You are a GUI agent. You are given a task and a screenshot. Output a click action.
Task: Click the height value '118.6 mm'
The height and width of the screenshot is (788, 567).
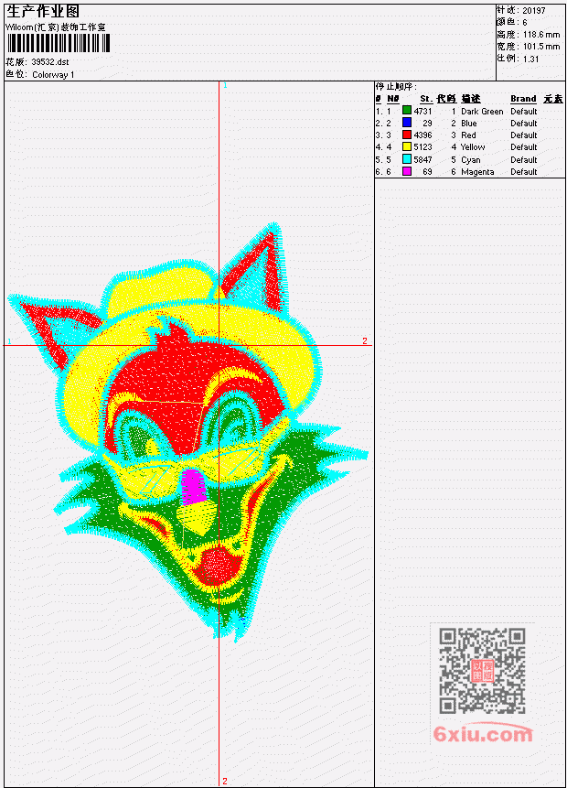click(x=541, y=35)
